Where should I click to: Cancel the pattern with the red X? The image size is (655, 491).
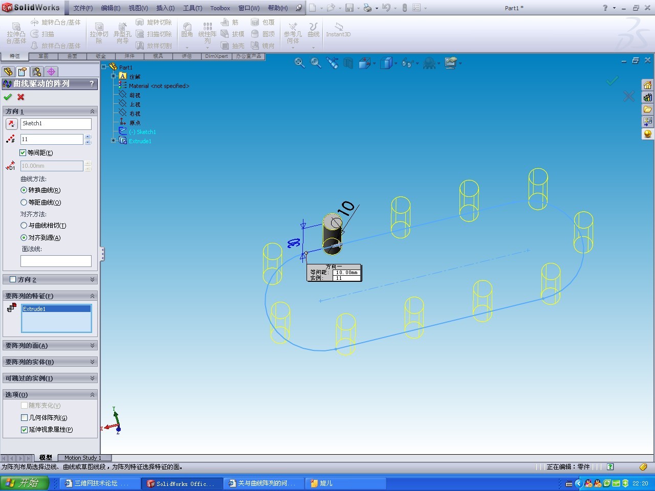[21, 97]
